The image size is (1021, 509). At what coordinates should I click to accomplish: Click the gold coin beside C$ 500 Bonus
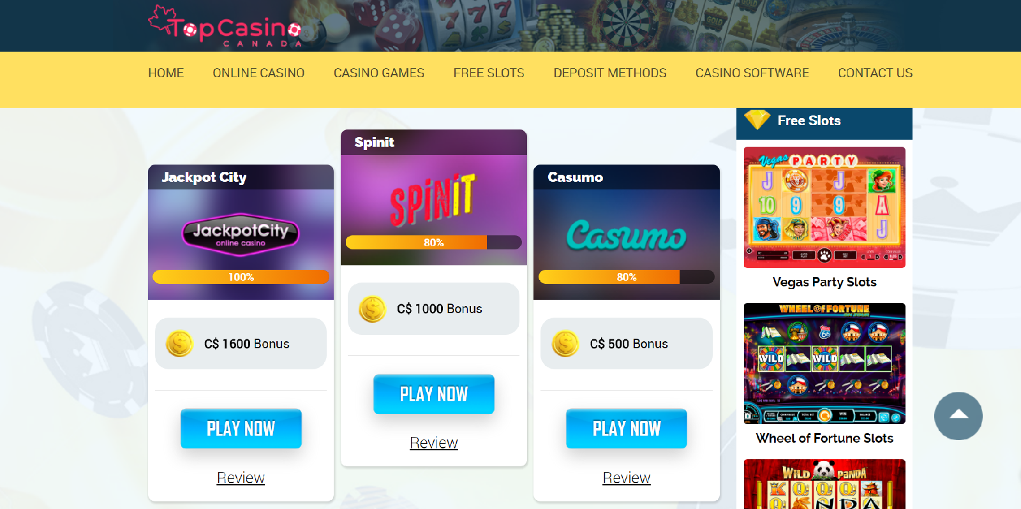[565, 344]
